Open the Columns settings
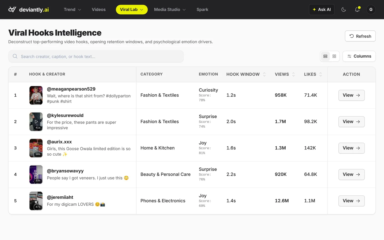The image size is (384, 240). pos(359,56)
